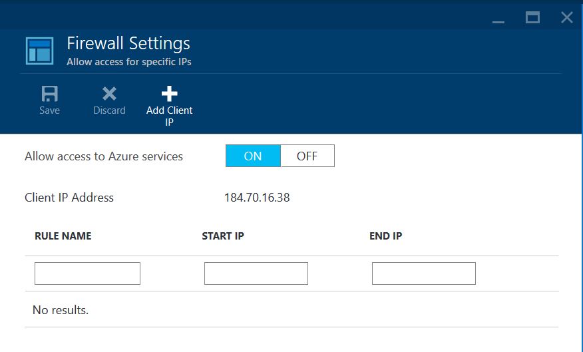Image resolution: width=583 pixels, height=352 pixels.
Task: Turn ON access to Azure services
Action: pos(253,156)
